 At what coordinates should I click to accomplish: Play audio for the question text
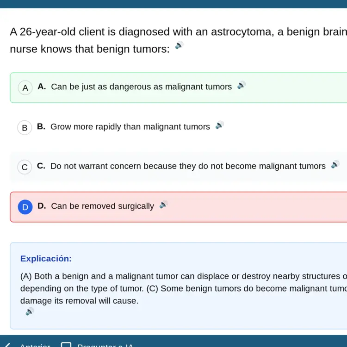(x=179, y=45)
